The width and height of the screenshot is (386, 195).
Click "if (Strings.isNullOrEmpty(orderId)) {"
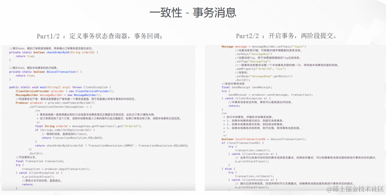click(x=65, y=130)
